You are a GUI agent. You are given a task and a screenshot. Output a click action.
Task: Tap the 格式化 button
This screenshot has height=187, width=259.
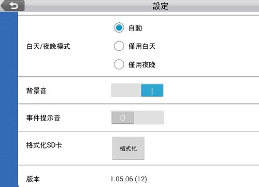pos(128,148)
